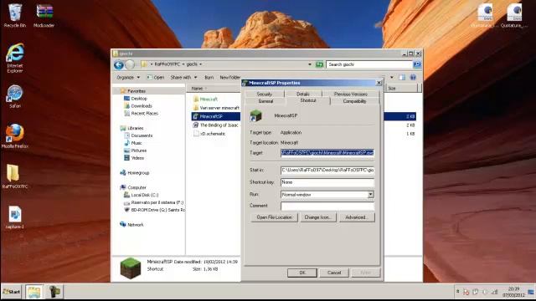Click the Name column header
The width and height of the screenshot is (536, 301).
pyautogui.click(x=213, y=89)
